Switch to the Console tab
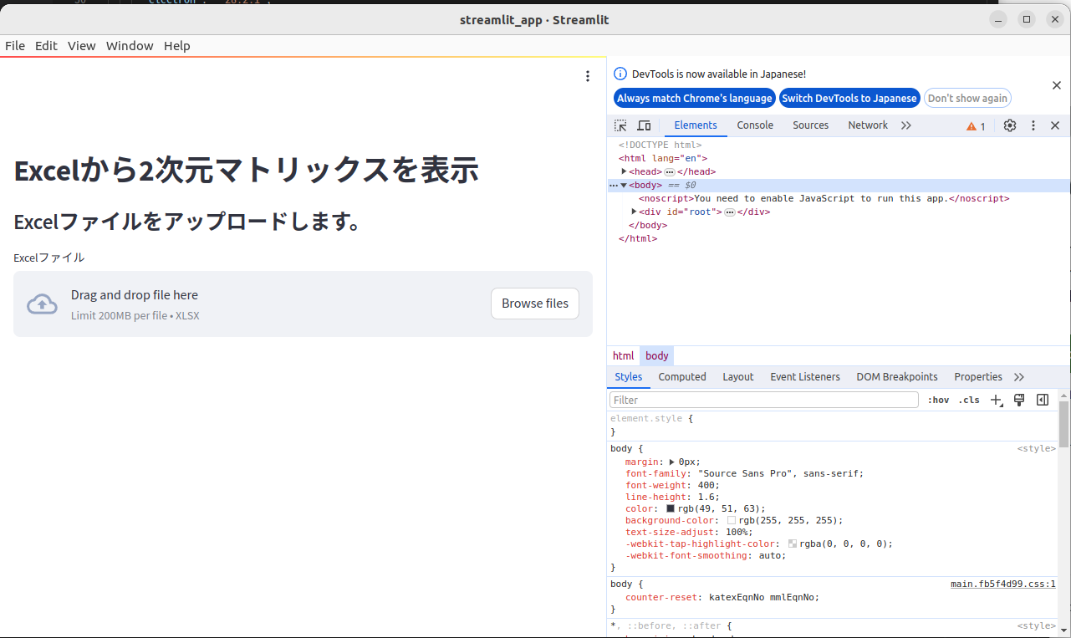The width and height of the screenshot is (1071, 638). click(755, 125)
